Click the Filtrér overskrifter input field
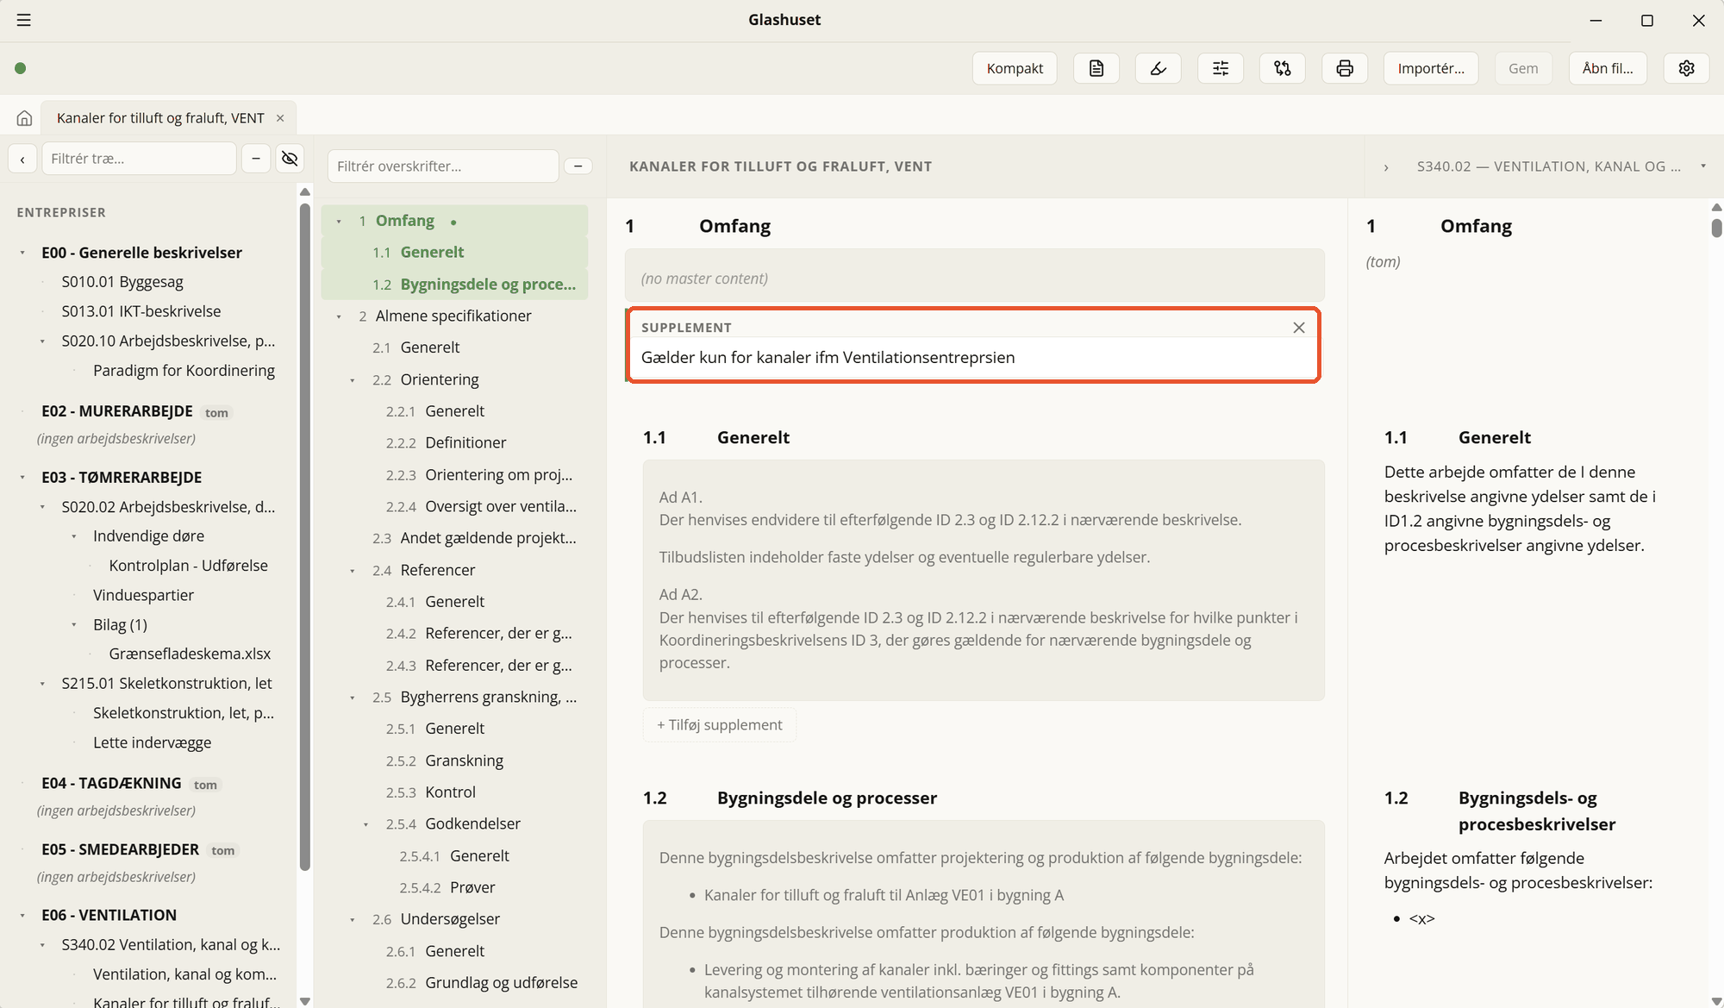The image size is (1724, 1008). pos(443,166)
